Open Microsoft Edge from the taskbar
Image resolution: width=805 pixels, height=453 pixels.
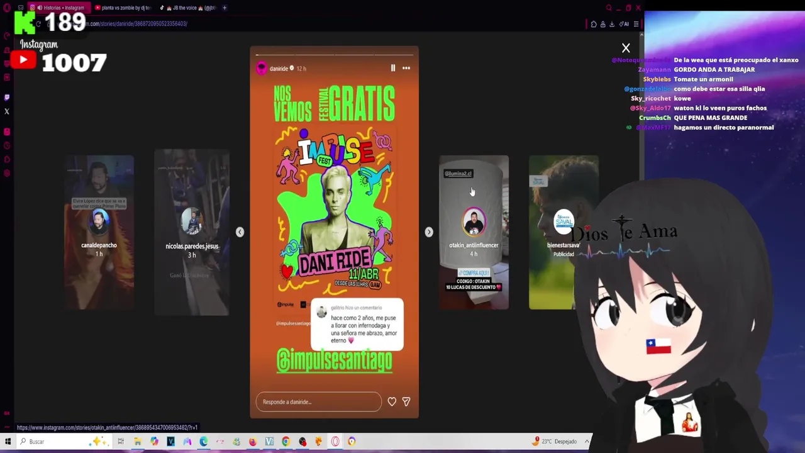point(204,441)
